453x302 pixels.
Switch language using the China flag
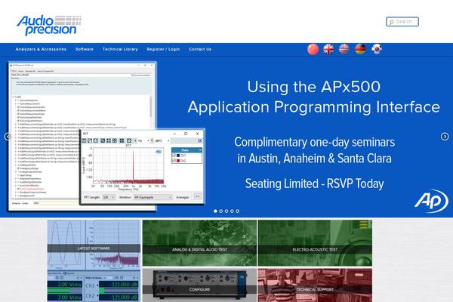pos(313,49)
